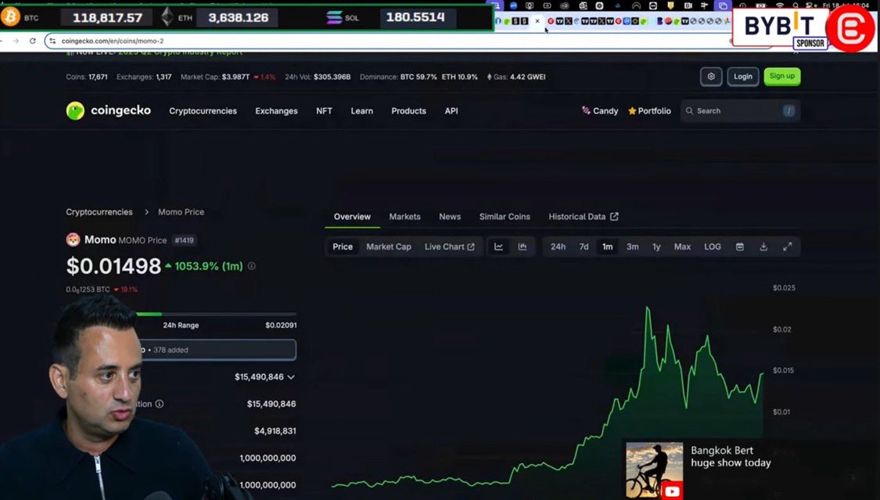Screen dimensions: 880x500
Task: Open the Cryptocurrencies nav menu
Action: click(203, 111)
